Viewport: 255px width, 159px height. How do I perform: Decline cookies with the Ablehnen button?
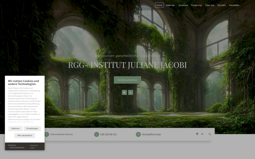(x=16, y=128)
